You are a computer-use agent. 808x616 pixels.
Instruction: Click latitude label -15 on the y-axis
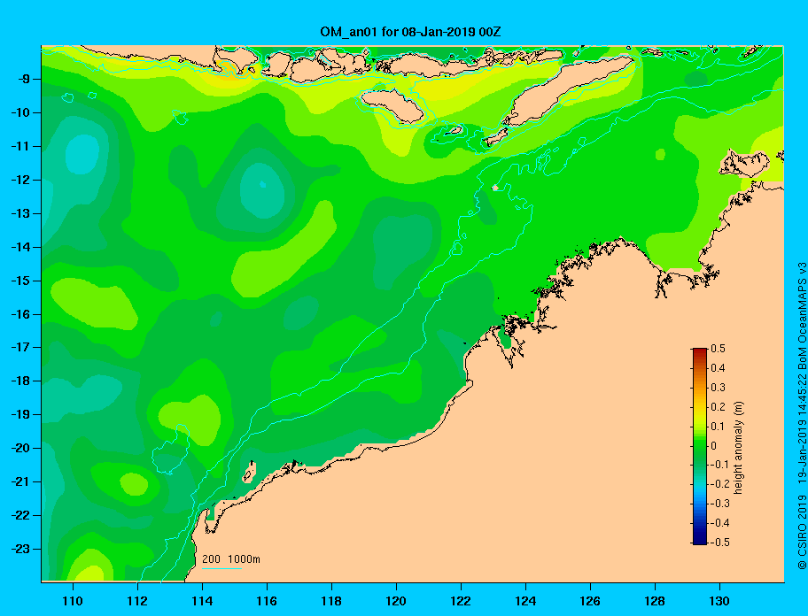[x=19, y=281]
